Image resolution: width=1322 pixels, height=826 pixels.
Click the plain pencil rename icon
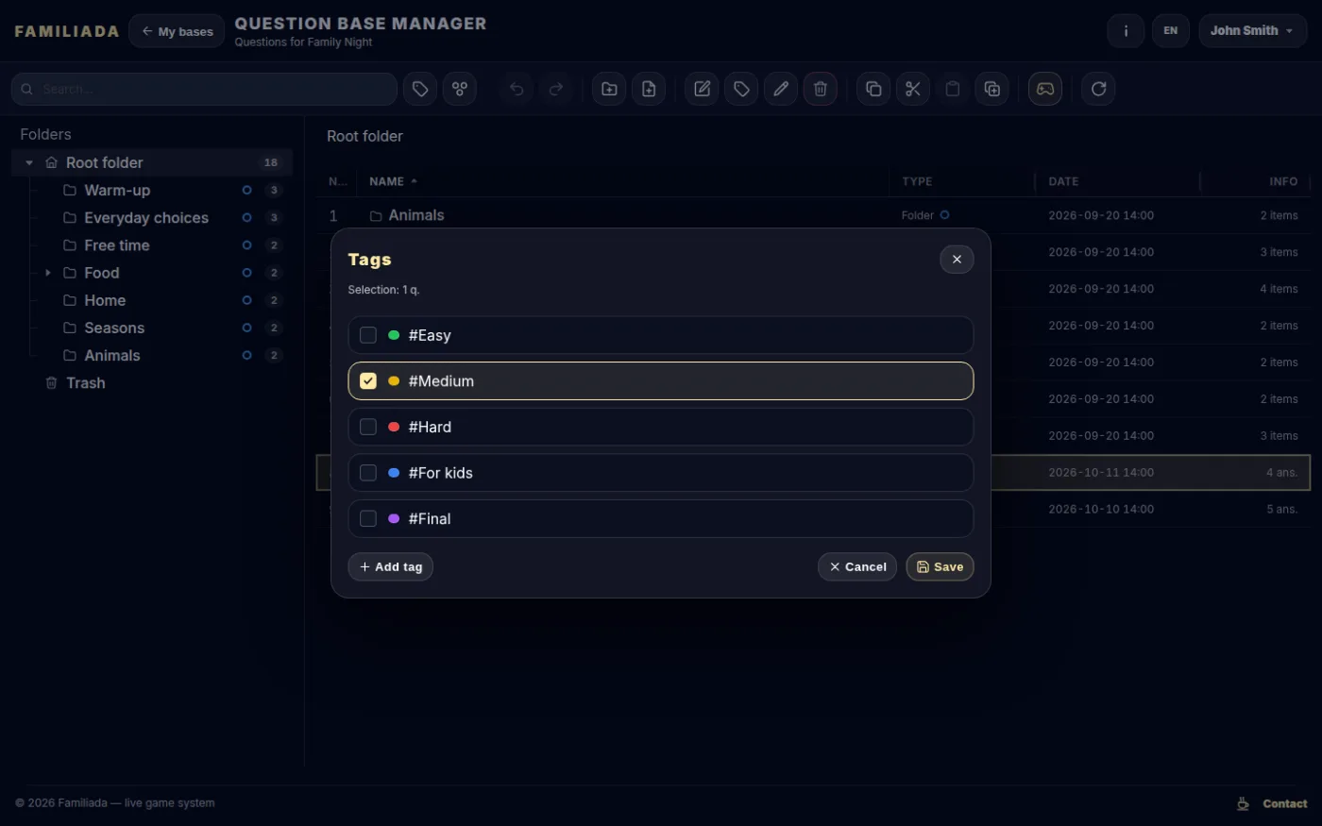click(x=781, y=89)
